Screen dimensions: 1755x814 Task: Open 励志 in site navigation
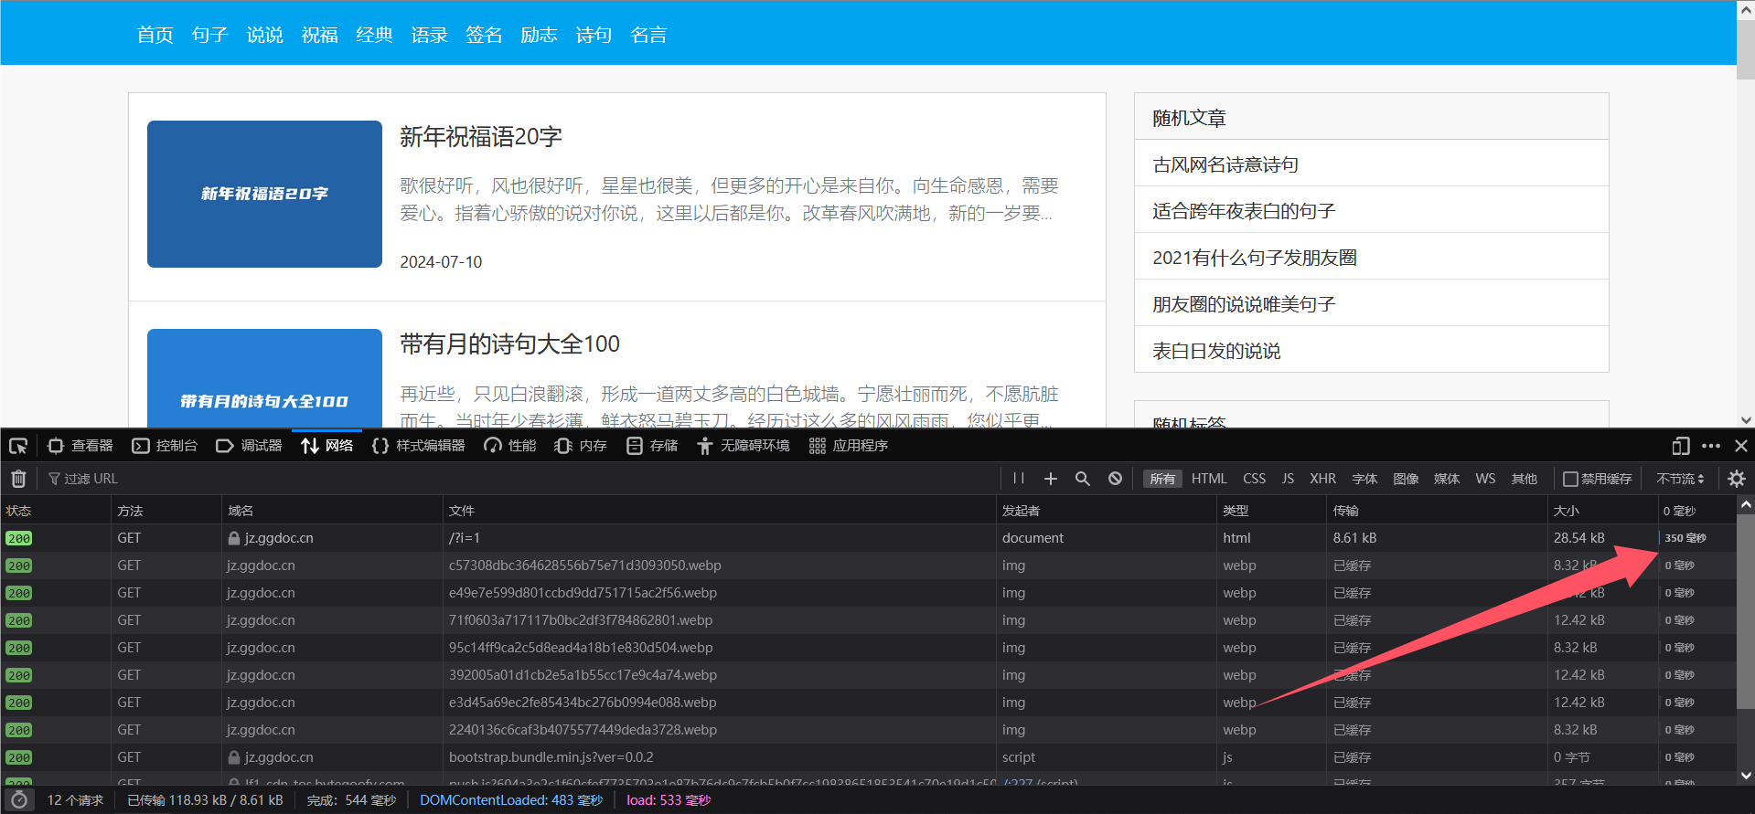click(x=539, y=35)
